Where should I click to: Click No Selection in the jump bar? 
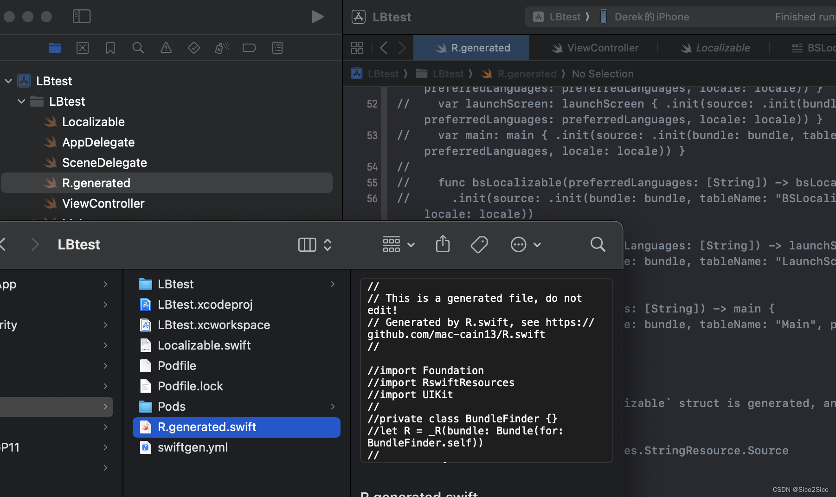click(603, 74)
